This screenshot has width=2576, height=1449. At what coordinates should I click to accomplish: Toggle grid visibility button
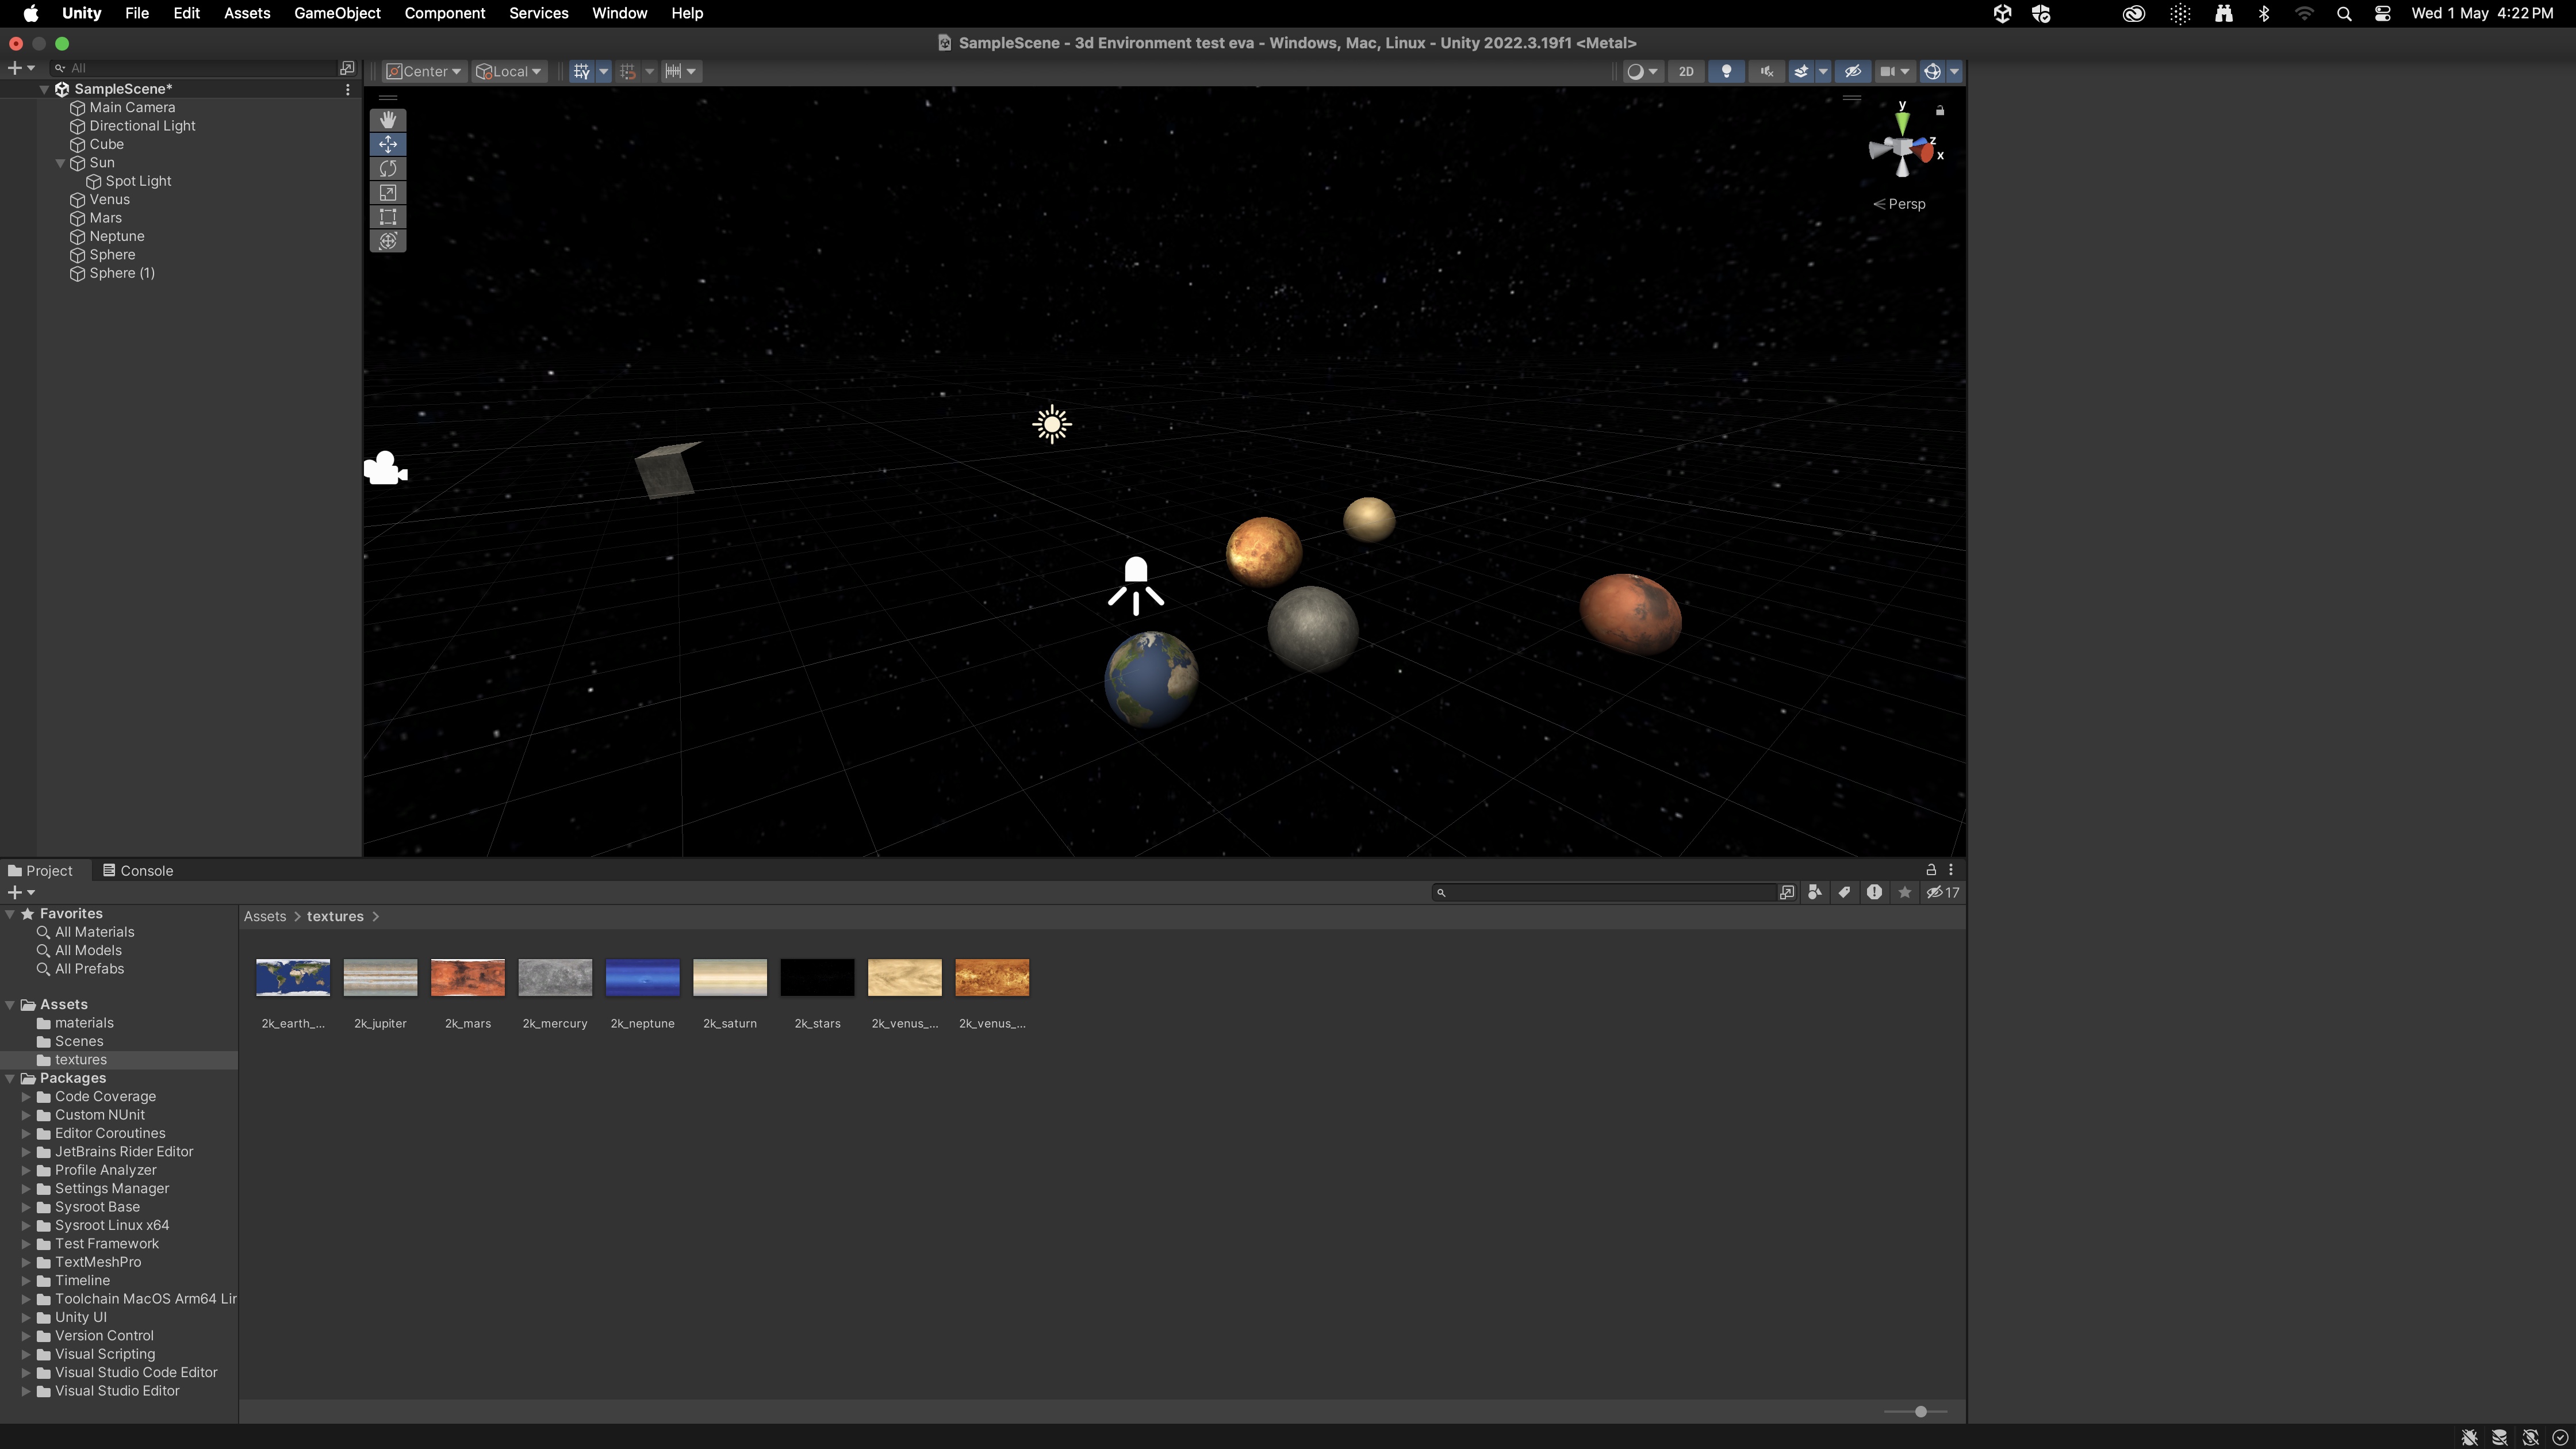(x=581, y=71)
